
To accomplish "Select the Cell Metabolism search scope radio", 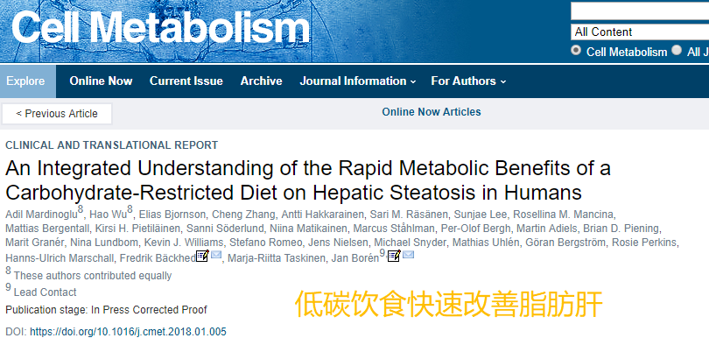I will pos(576,50).
